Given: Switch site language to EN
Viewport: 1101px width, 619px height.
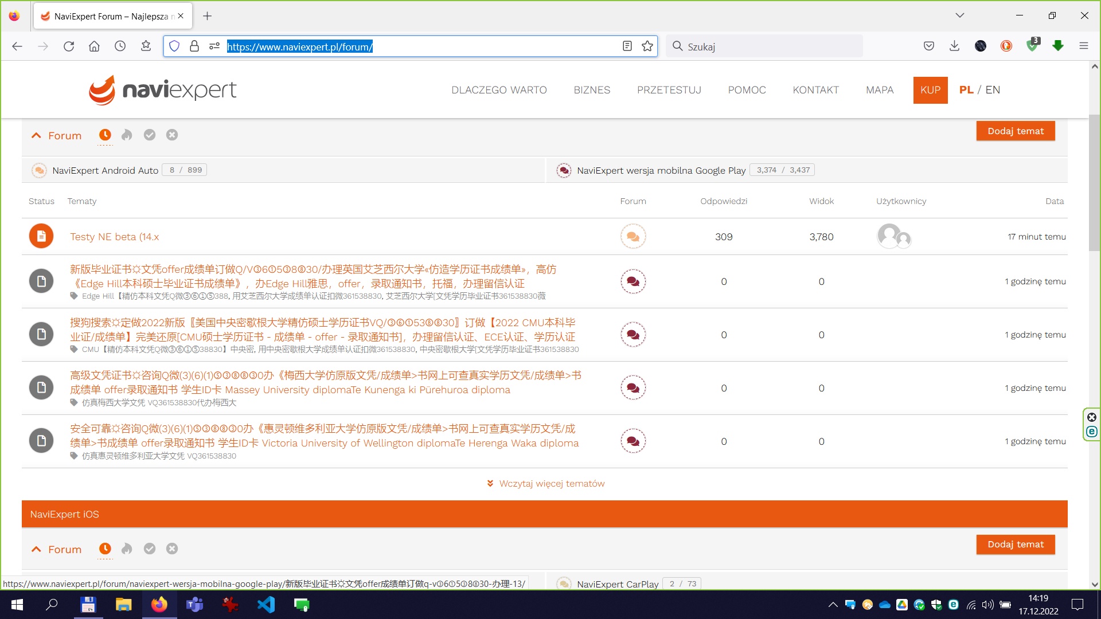Looking at the screenshot, I should (x=993, y=90).
